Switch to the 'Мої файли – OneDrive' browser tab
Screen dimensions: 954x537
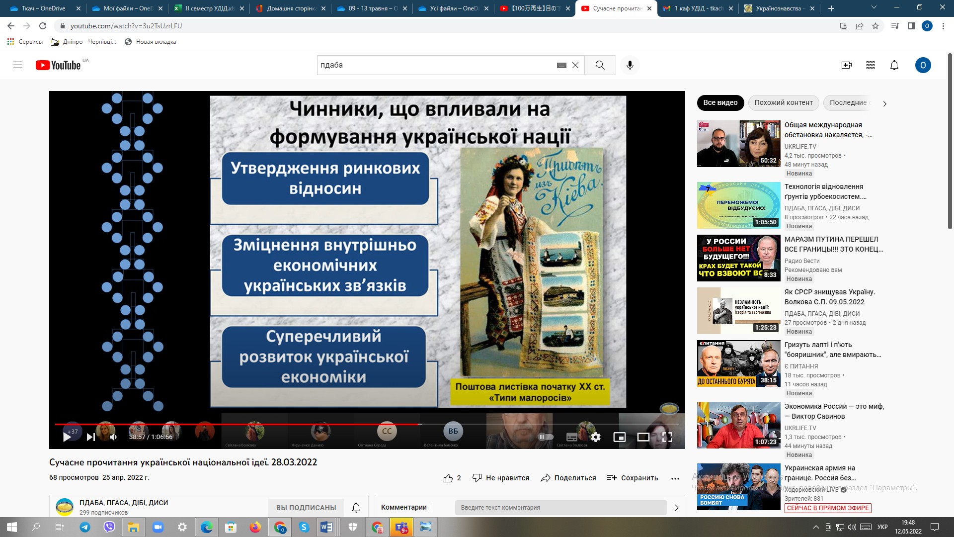click(128, 8)
